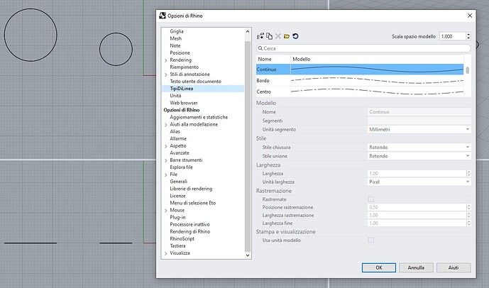Close the Opzioni di Rhino dialog
This screenshot has height=288, width=489.
470,16
